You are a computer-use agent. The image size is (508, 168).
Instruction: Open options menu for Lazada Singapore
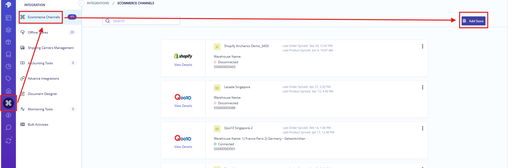coord(422,87)
